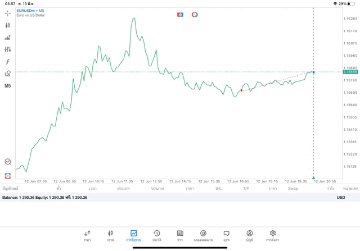Viewport: 360px width, 251px height.
Task: Activate the crosshair tool in the sidebar
Action: [x=8, y=13]
